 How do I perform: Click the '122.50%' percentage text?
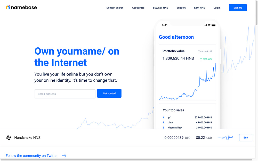point(207,59)
